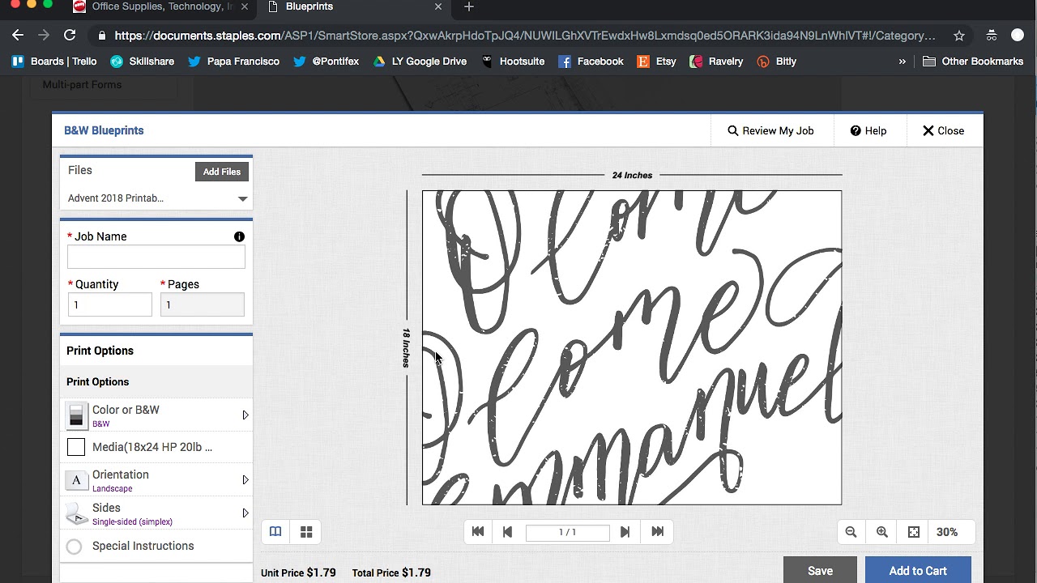Close the Blueprints browser tab

[x=438, y=7]
